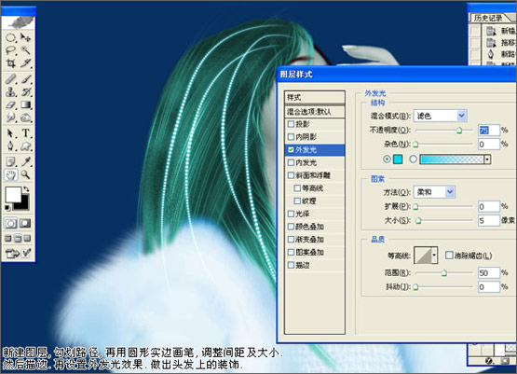517x374 pixels.
Task: Select the Hand tool
Action: click(10, 174)
